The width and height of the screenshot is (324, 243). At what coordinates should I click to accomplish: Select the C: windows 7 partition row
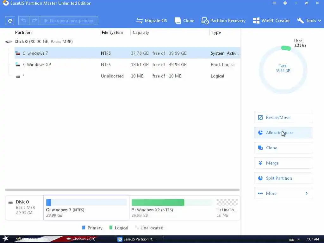click(127, 53)
